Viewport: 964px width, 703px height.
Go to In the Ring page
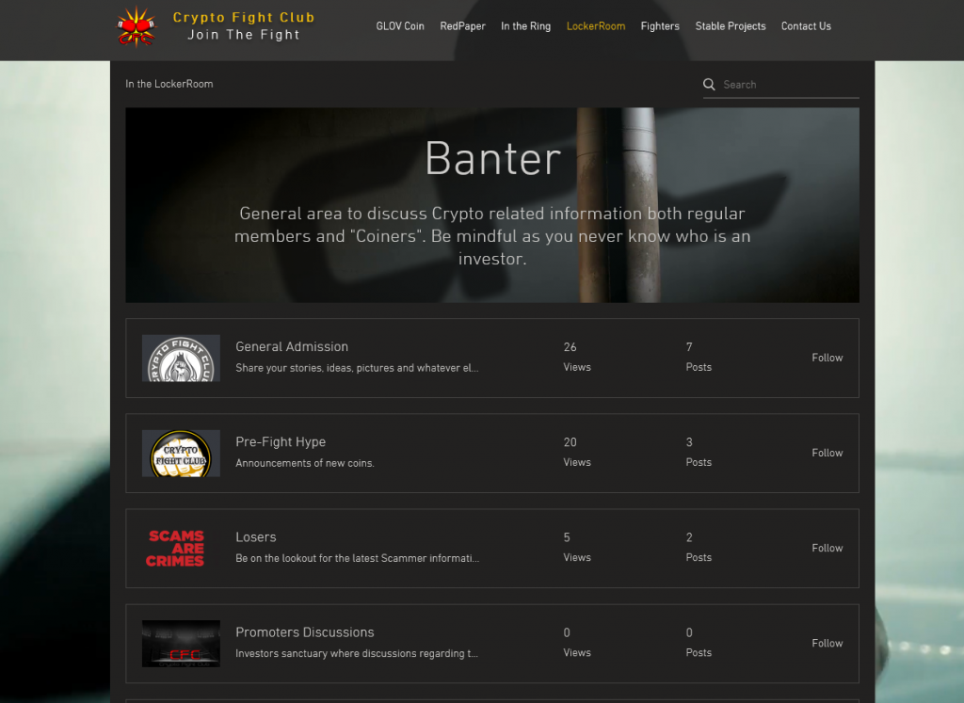coord(525,25)
